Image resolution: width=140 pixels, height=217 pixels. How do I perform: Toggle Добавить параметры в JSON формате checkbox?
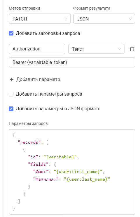pos(11,109)
